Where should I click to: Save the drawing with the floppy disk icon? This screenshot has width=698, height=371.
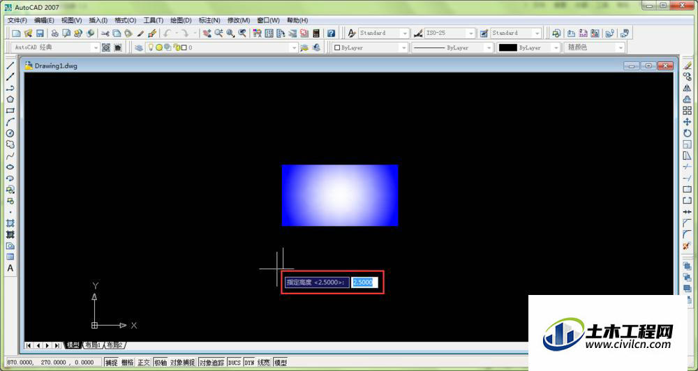(40, 33)
